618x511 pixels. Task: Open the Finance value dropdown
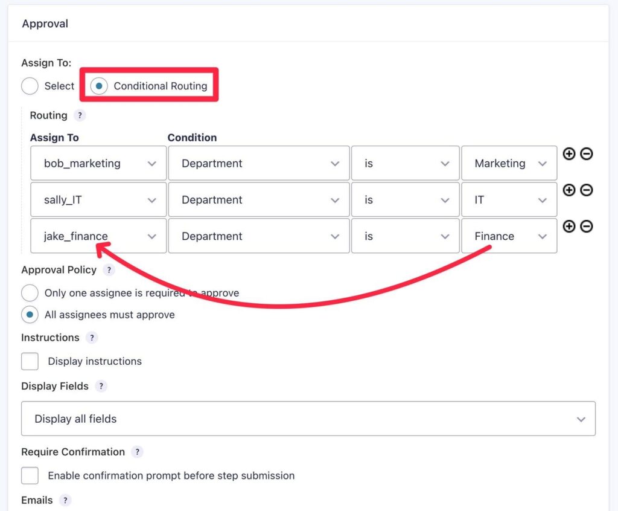click(509, 236)
